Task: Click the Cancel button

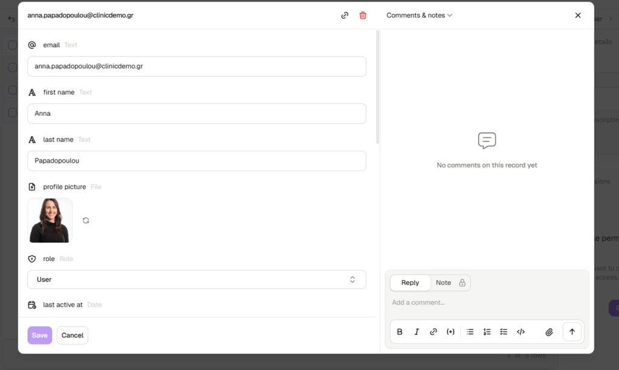Action: [73, 336]
